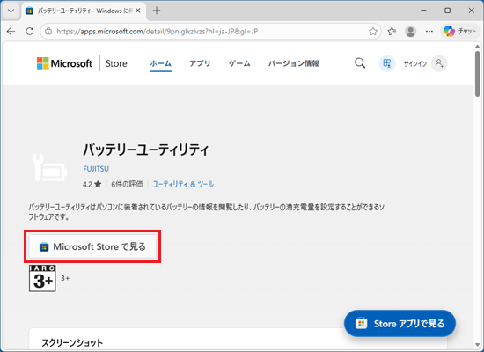Click the scrollbar up arrow

click(478, 47)
